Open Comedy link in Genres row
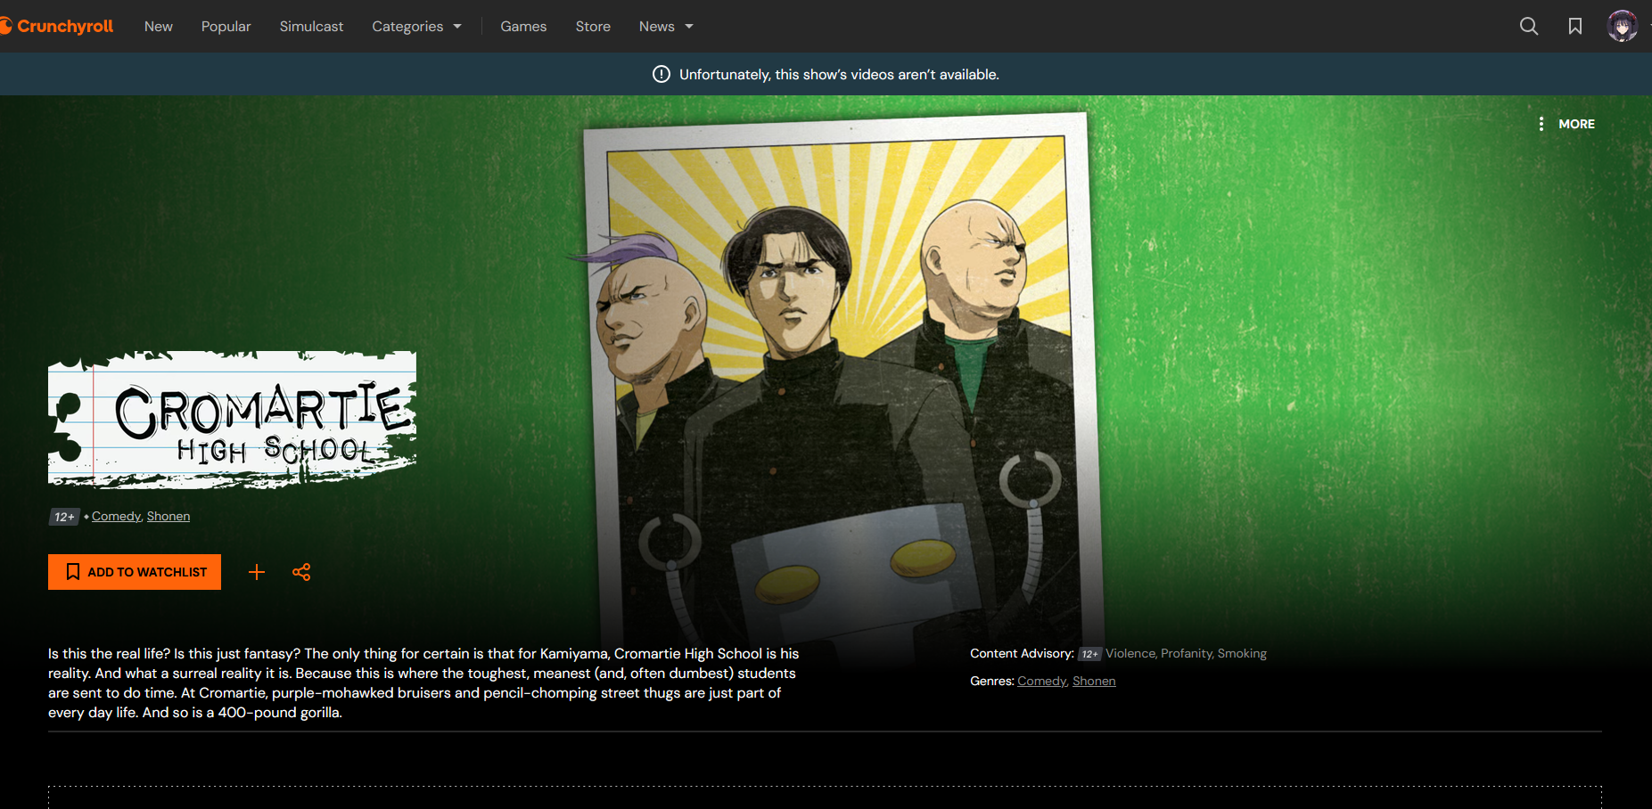1652x809 pixels. coord(1041,681)
